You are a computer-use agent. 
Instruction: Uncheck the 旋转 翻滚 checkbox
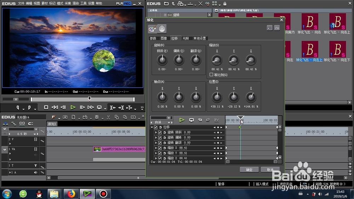click(160, 143)
